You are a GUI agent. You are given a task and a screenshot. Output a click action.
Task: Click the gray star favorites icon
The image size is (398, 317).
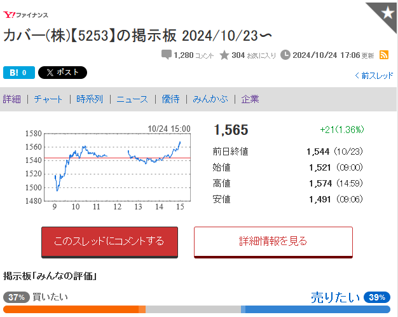224,55
